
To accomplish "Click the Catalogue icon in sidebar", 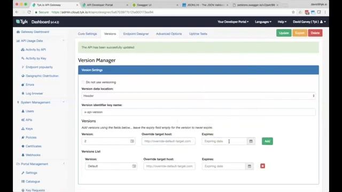I will point(22,181).
